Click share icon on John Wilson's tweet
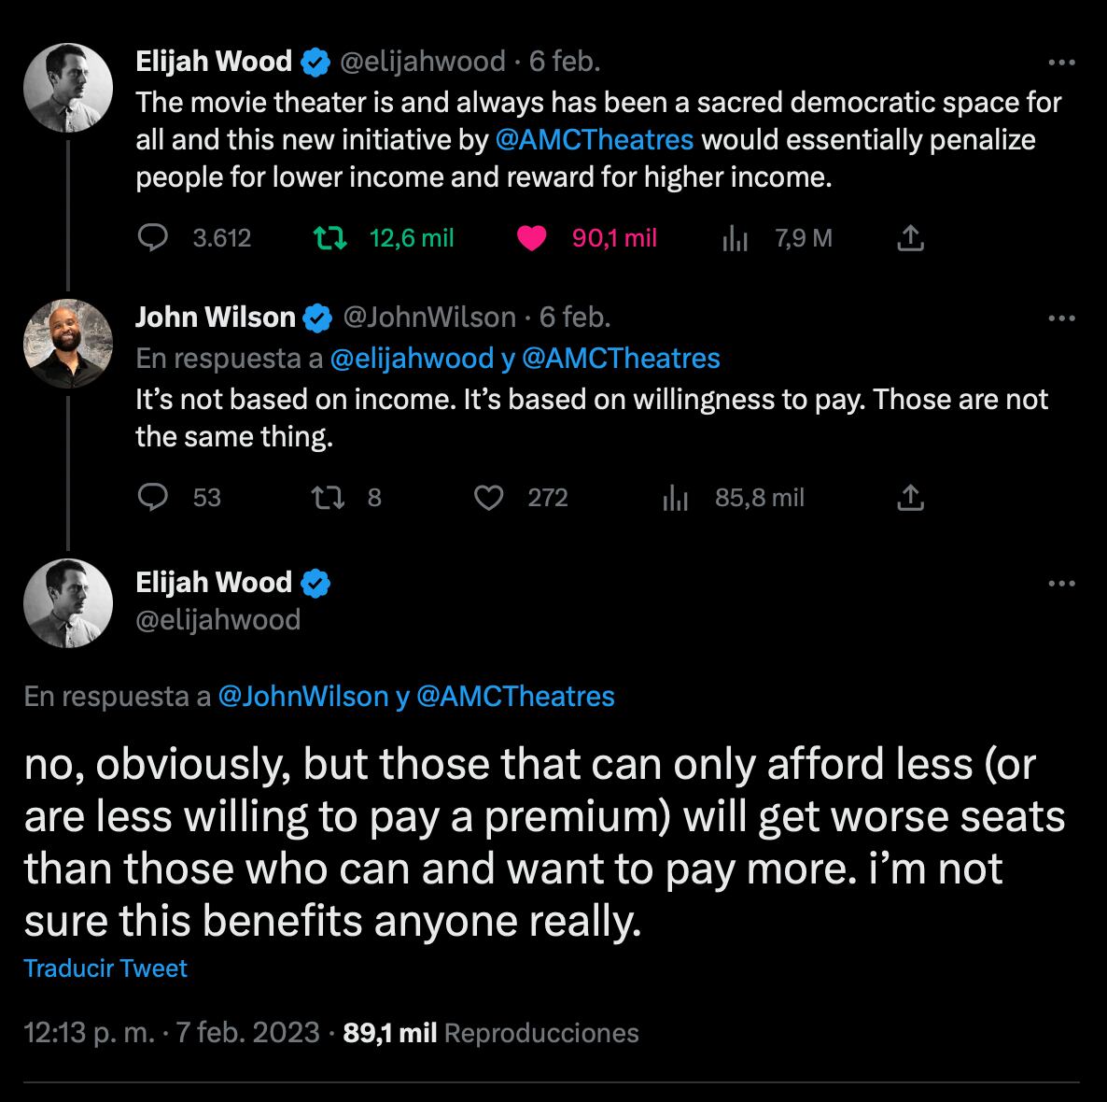The image size is (1107, 1102). click(910, 498)
